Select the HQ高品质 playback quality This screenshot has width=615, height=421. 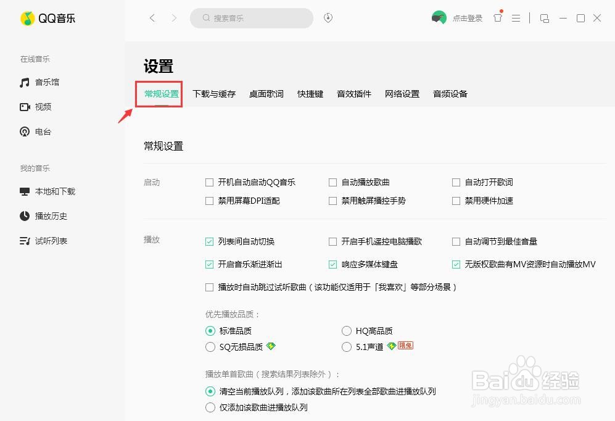[347, 331]
